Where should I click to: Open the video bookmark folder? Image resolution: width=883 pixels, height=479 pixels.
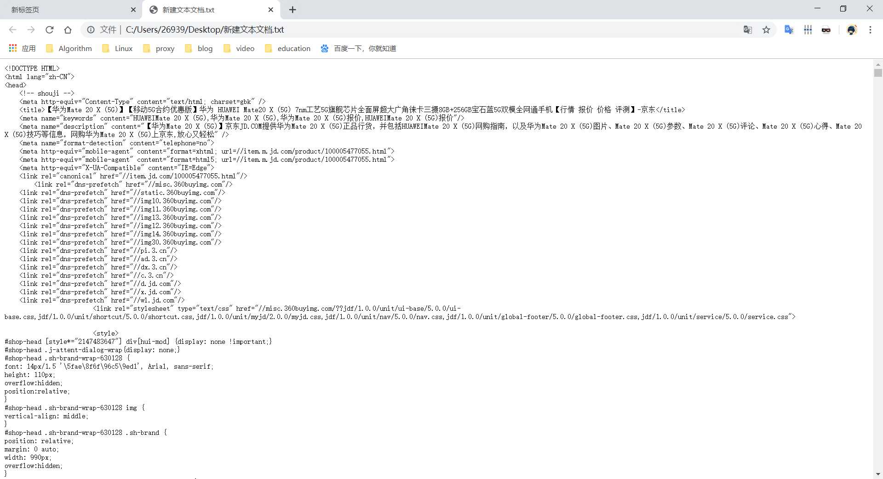[x=239, y=48]
